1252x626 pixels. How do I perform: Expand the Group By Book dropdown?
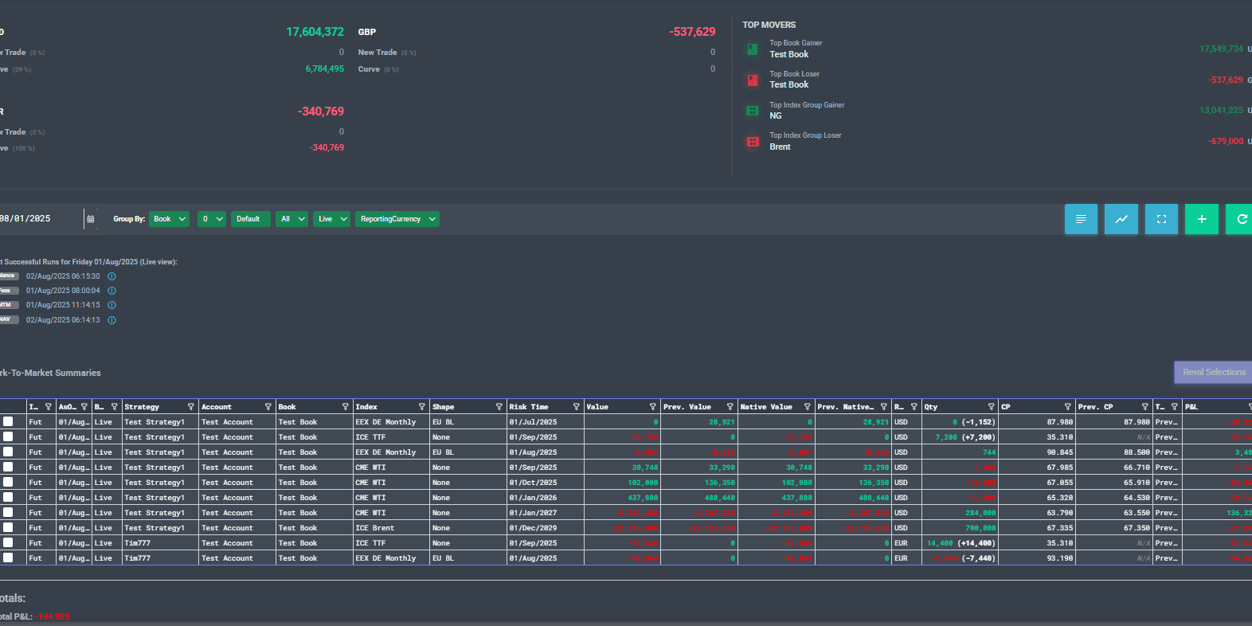(169, 219)
